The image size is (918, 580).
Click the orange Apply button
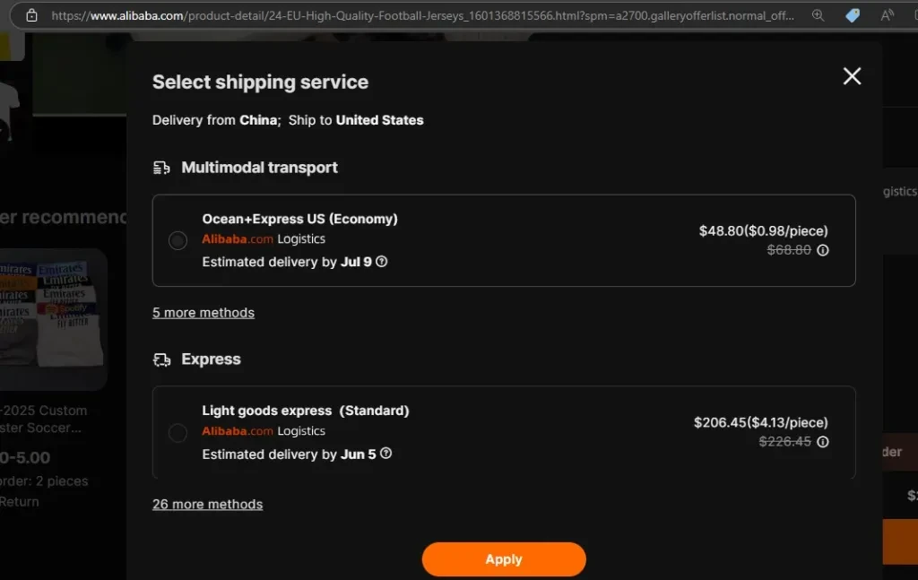(x=504, y=558)
